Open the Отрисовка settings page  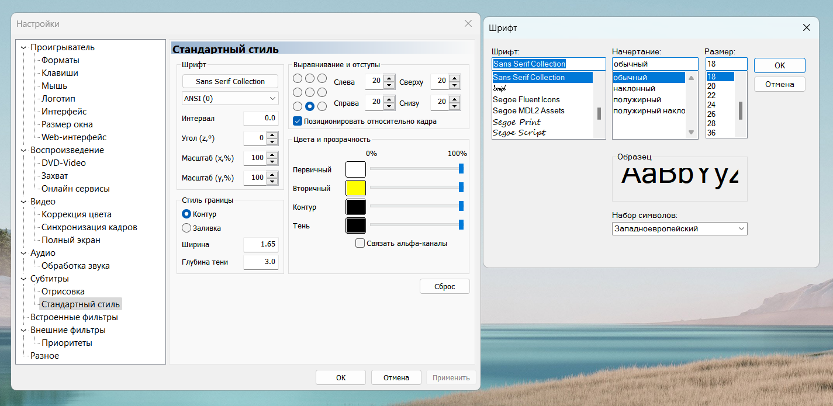point(63,292)
